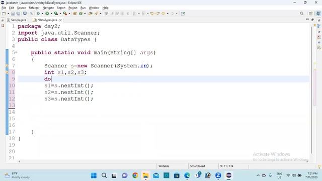This screenshot has height=181, width=322.
Task: Collapse the main method fold on line 5
Action: pyautogui.click(x=17, y=52)
